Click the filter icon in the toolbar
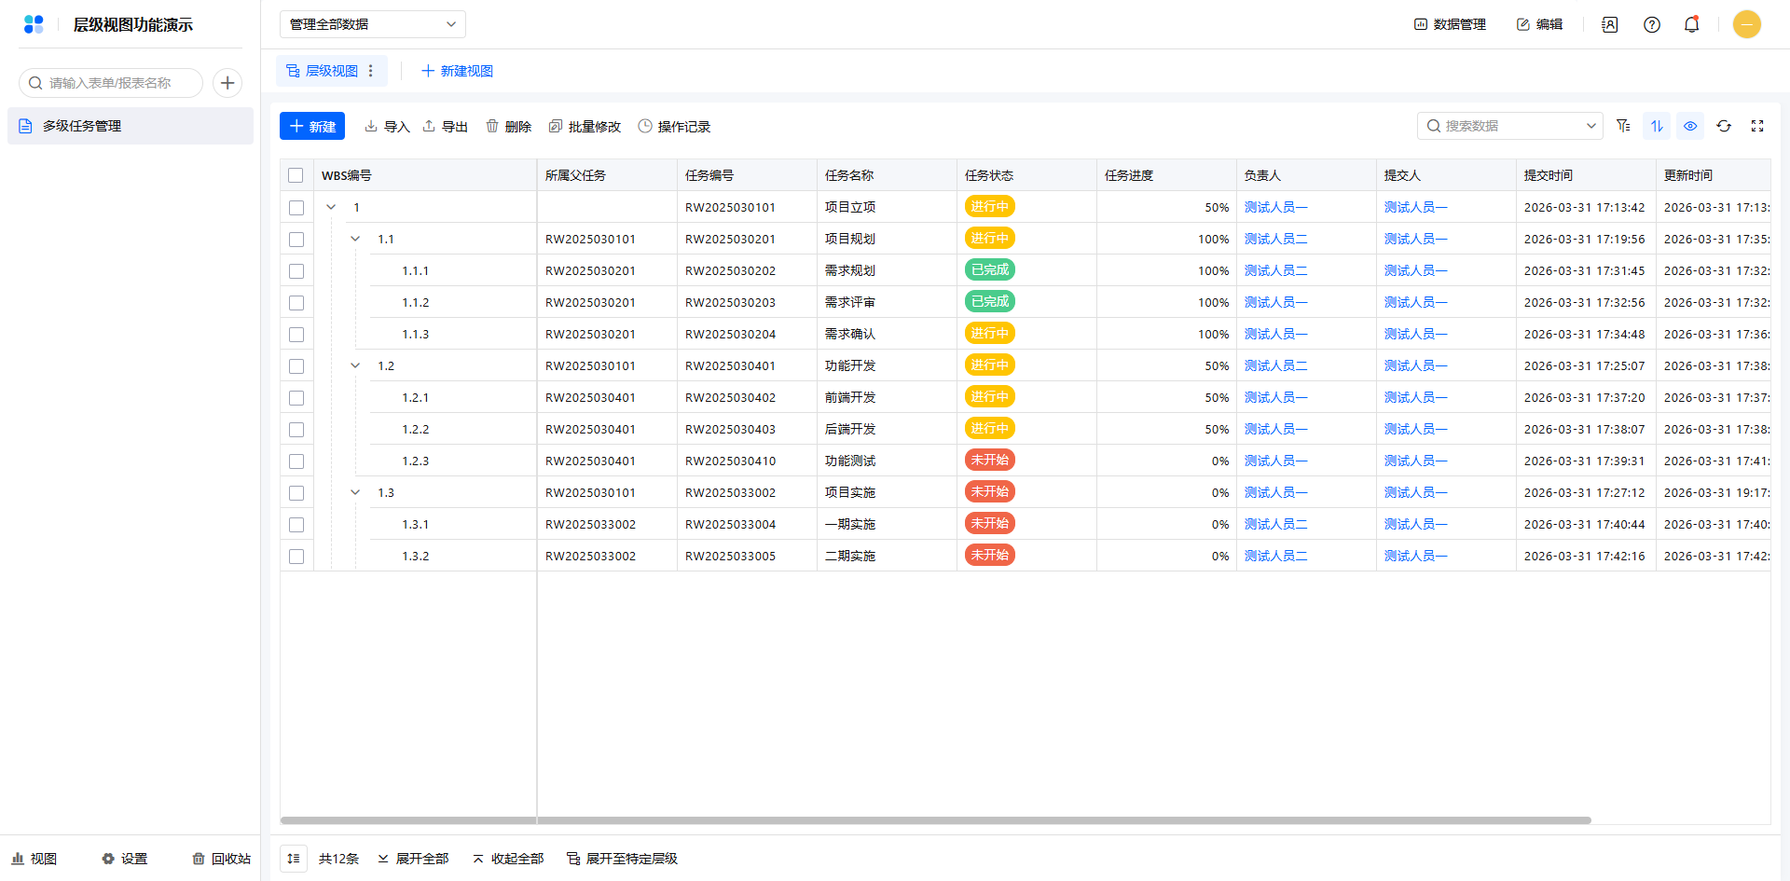The width and height of the screenshot is (1790, 881). point(1623,126)
